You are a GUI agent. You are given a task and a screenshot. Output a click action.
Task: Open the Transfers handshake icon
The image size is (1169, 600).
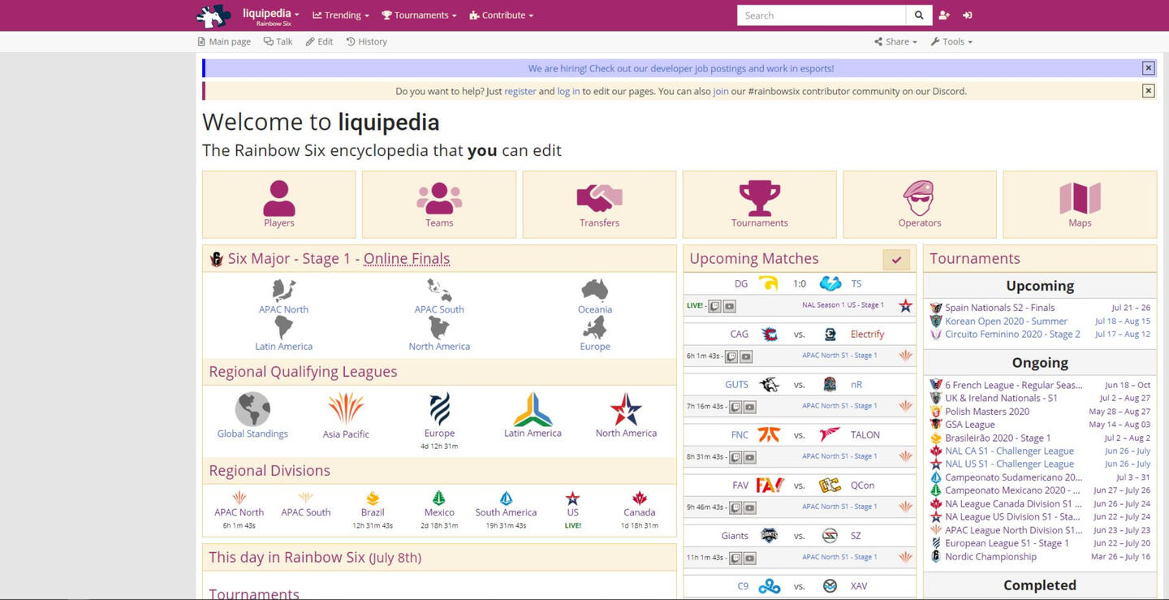pyautogui.click(x=599, y=197)
